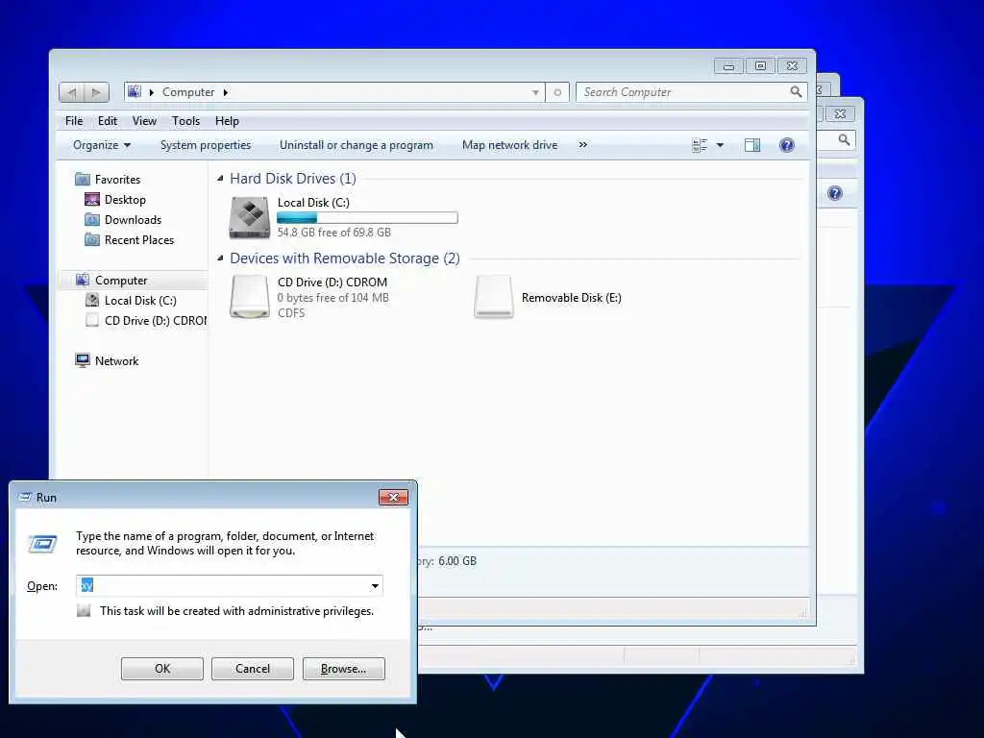Click help icon in the background window
The width and height of the screenshot is (984, 738).
coord(835,193)
